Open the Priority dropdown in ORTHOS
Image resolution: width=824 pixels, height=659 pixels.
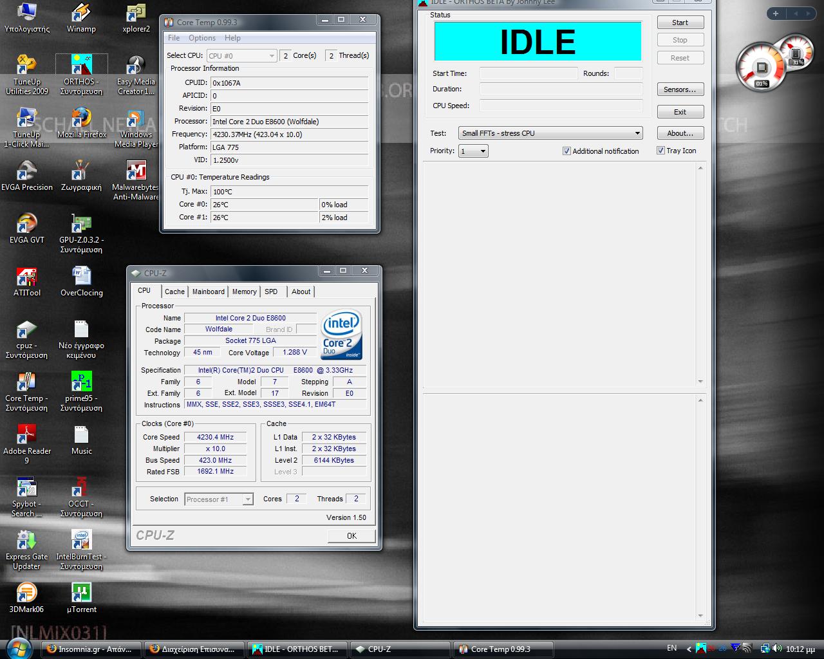[x=473, y=151]
